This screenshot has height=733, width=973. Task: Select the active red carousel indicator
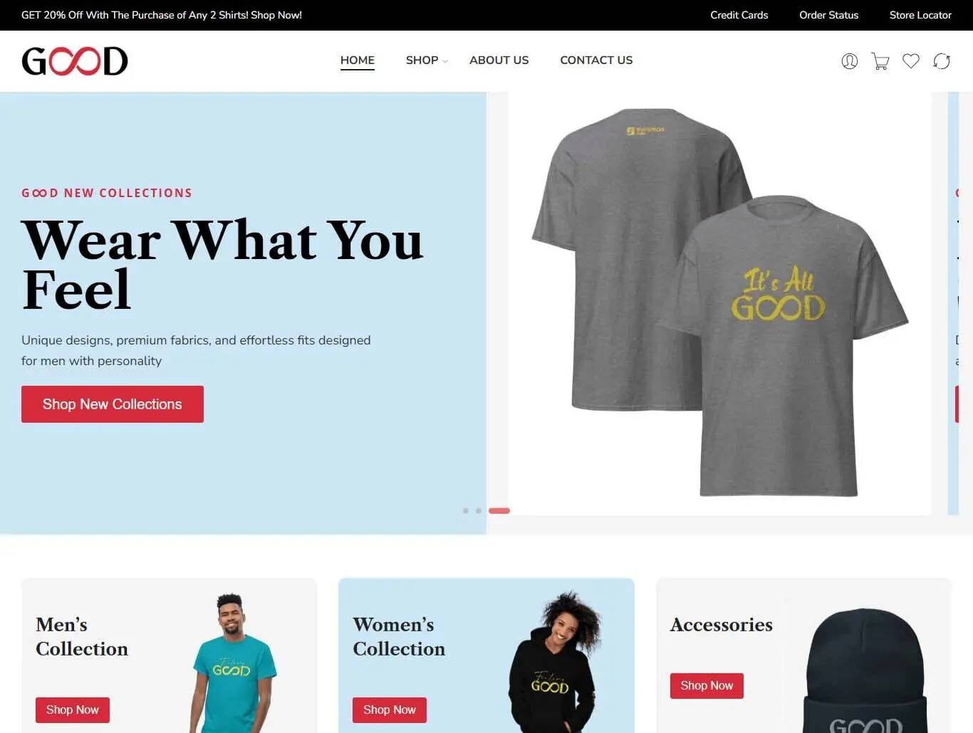click(x=499, y=511)
